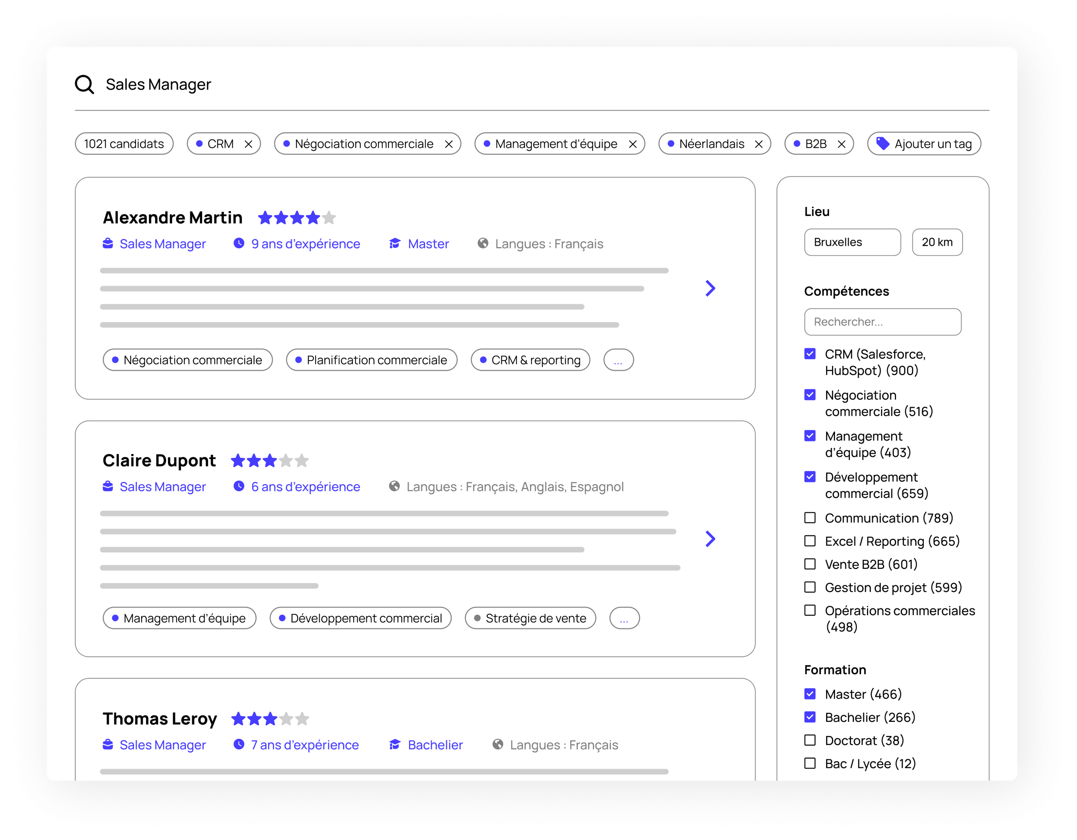Open Claire Dupont candidate name
The image size is (1077, 840).
pos(159,460)
